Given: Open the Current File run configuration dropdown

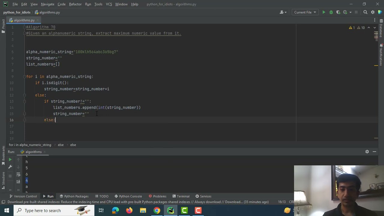Looking at the screenshot, I should (x=305, y=12).
